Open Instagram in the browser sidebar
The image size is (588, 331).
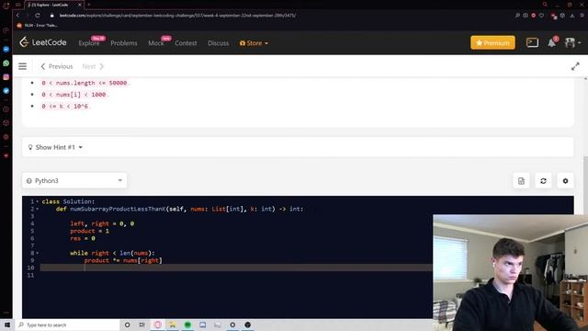click(6, 77)
